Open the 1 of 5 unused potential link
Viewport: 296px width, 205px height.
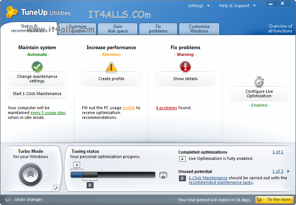click(278, 171)
